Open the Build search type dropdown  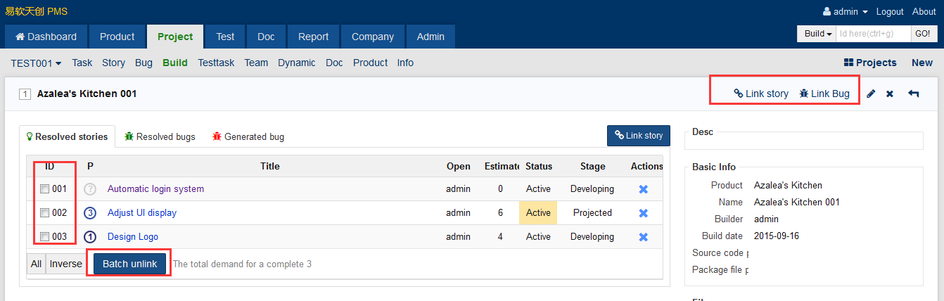coord(818,34)
